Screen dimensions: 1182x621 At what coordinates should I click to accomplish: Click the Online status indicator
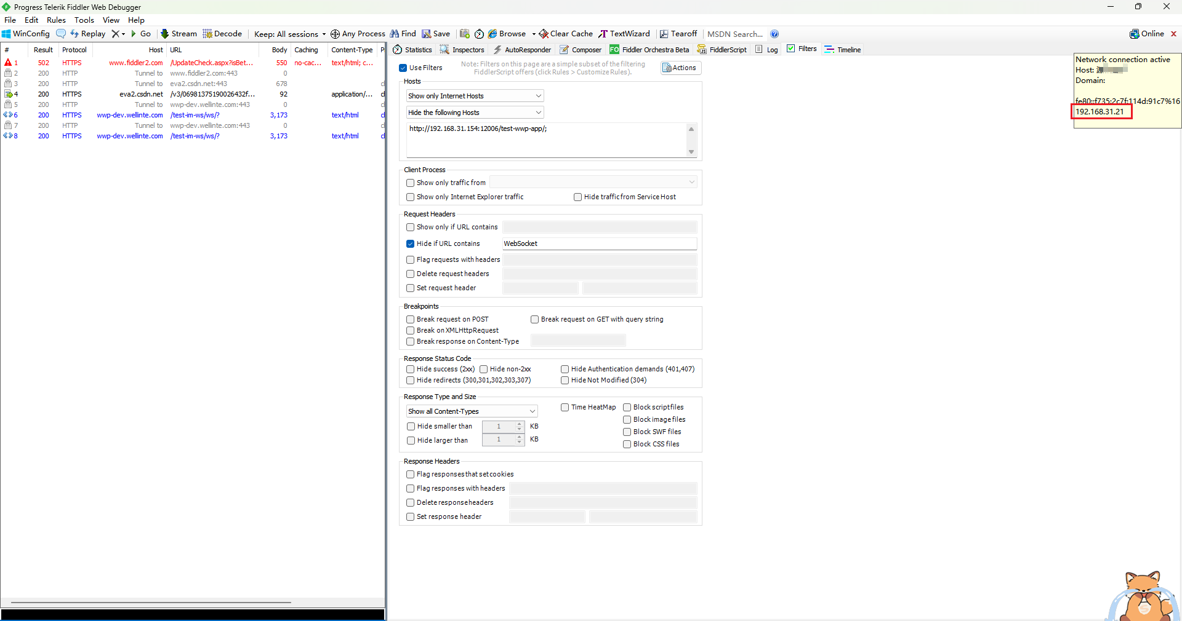(x=1147, y=34)
